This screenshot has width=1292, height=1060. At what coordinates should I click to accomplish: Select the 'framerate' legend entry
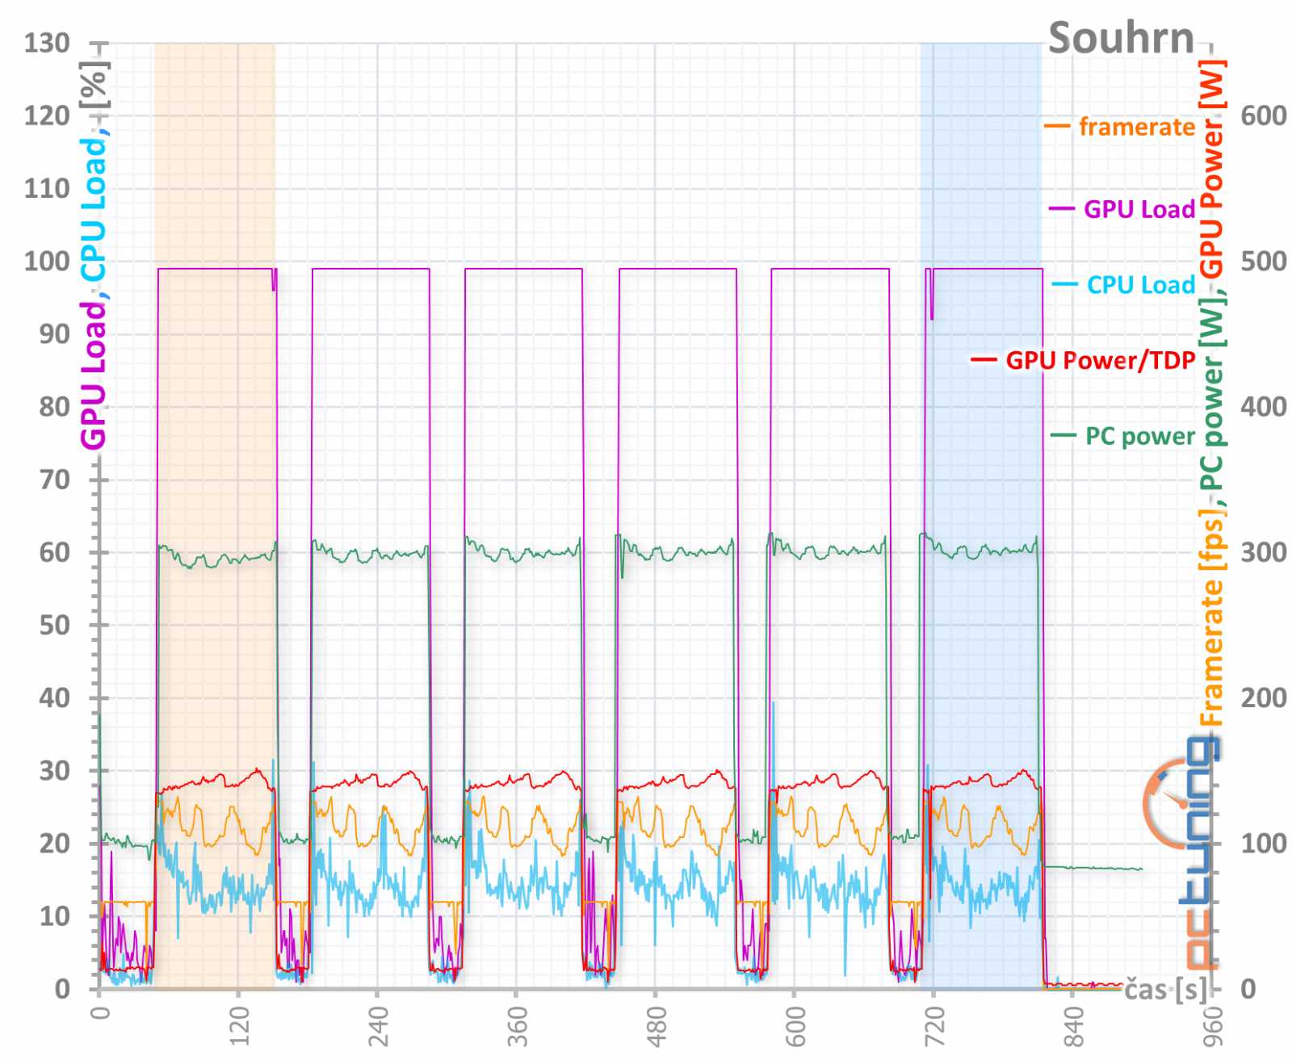1119,127
